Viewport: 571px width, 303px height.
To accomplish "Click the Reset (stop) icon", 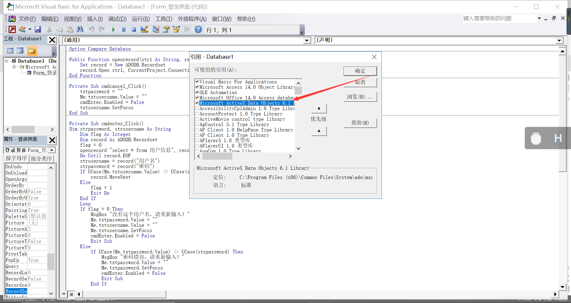I will [x=134, y=30].
